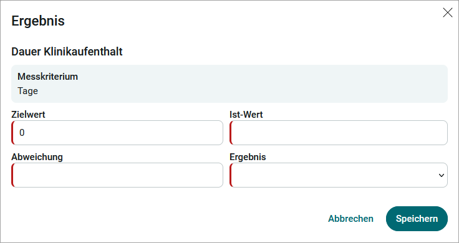
Task: Click the Dauer Klinikaufenthalt heading
Action: (67, 52)
